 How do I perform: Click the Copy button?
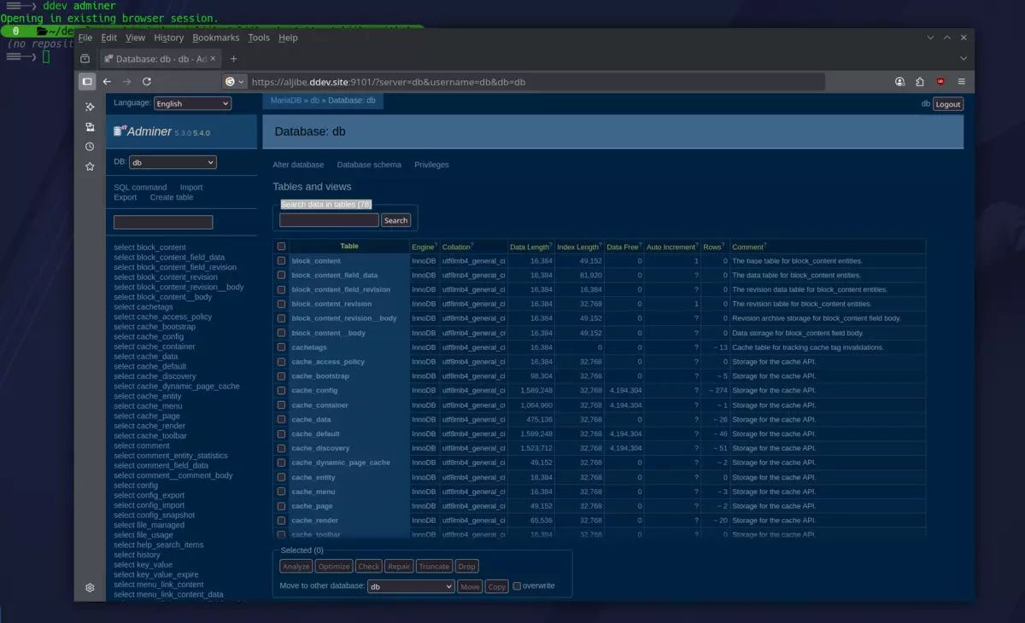point(496,586)
